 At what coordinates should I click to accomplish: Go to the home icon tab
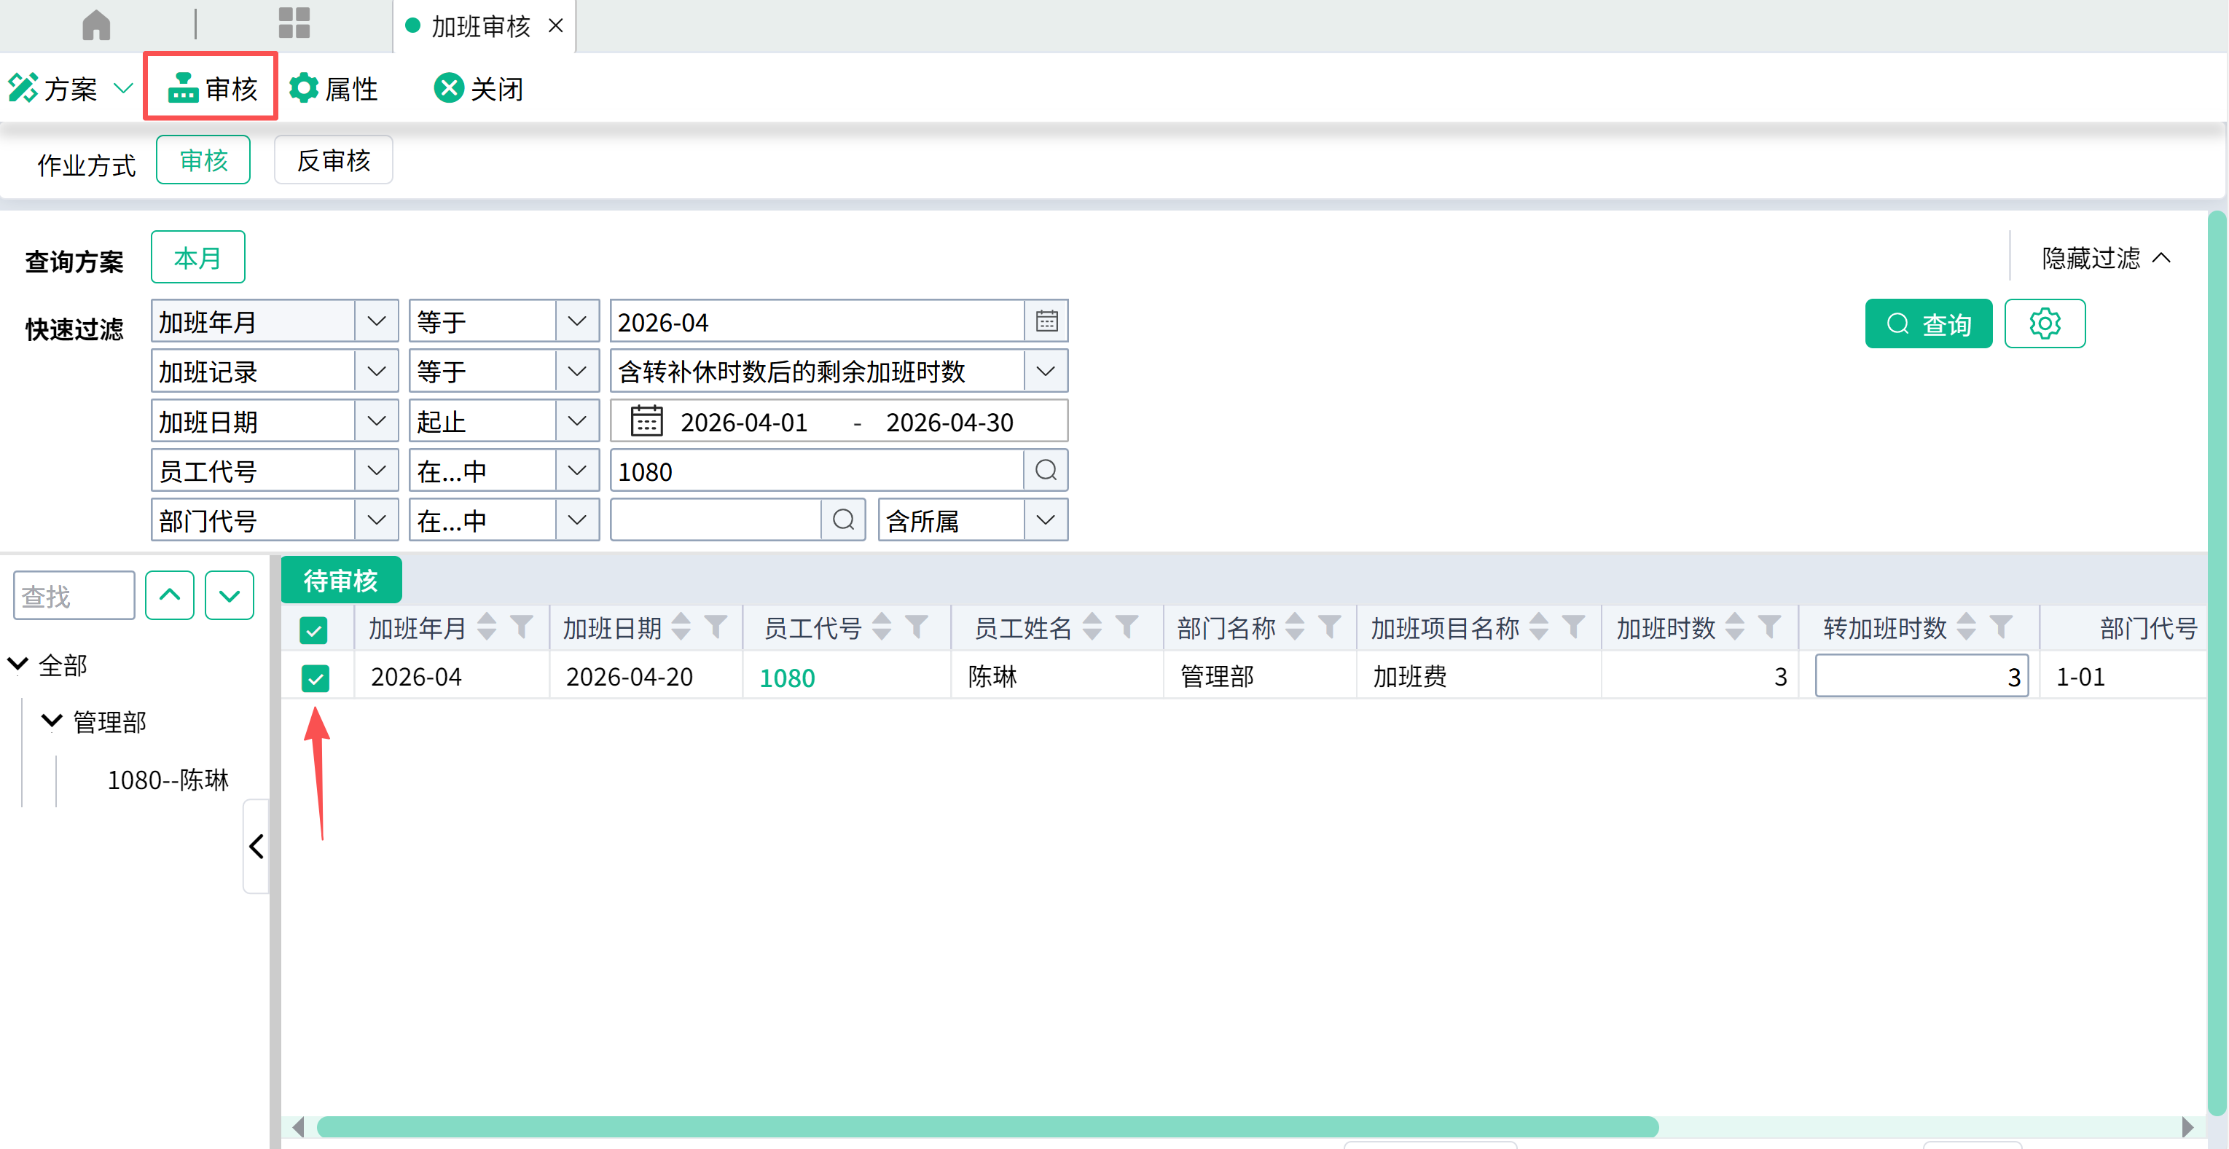[96, 24]
